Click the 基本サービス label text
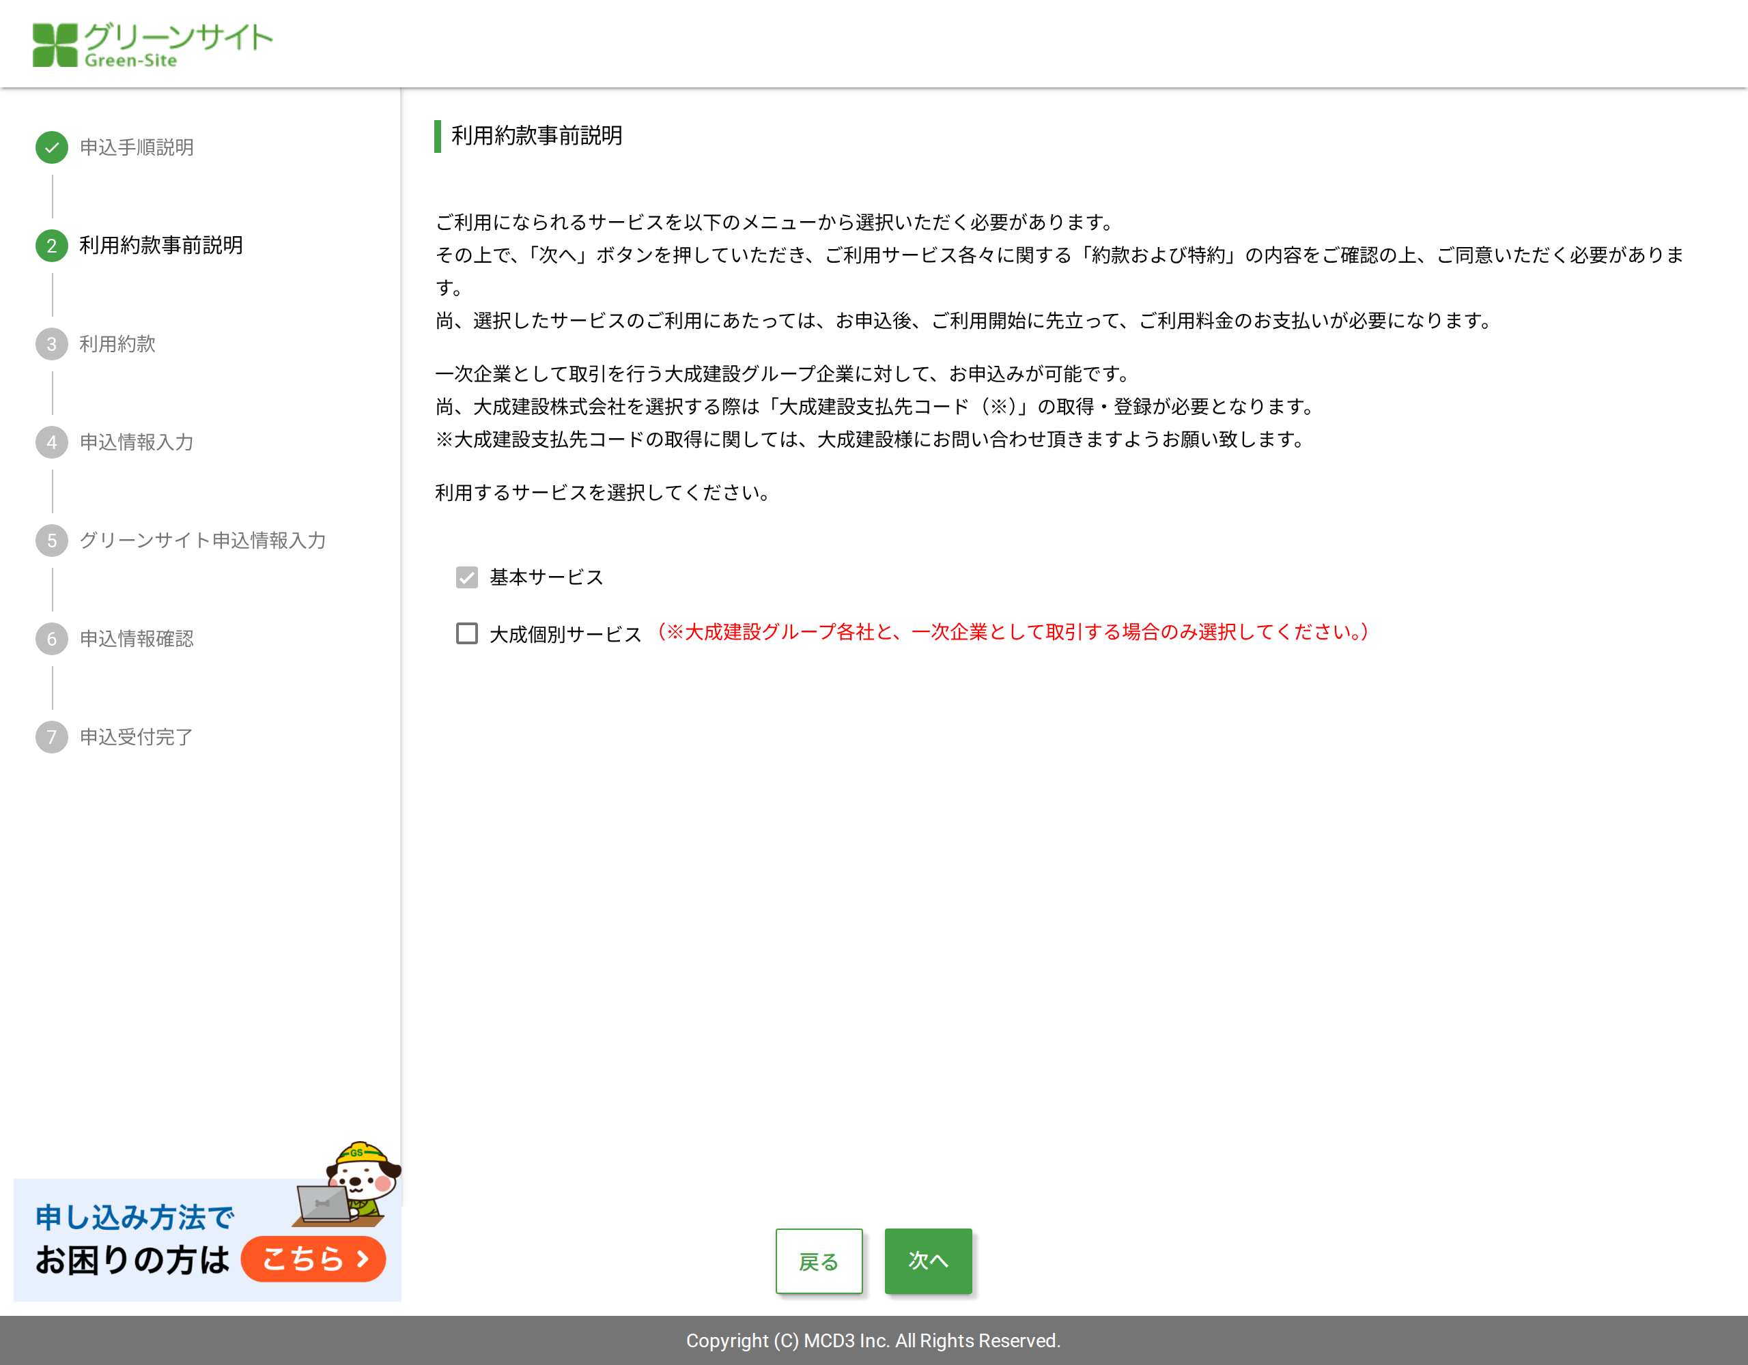The image size is (1748, 1365). (x=547, y=577)
